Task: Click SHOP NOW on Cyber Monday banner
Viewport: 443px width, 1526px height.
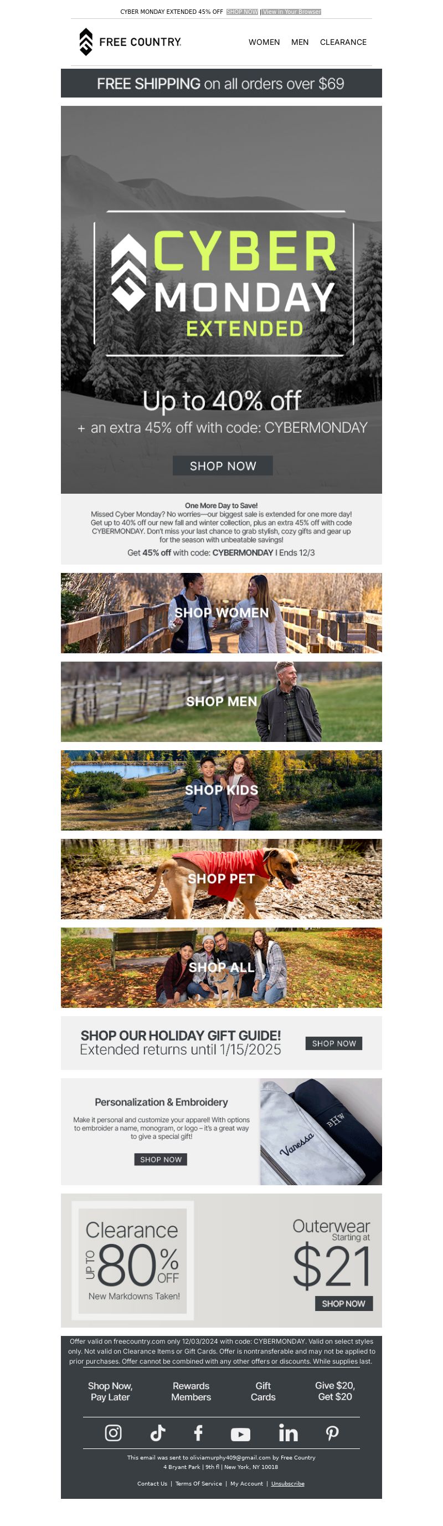Action: point(223,465)
